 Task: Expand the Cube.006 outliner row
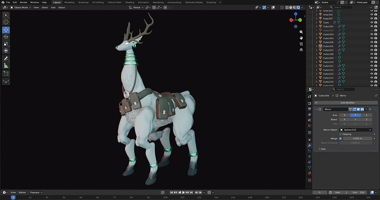click(317, 46)
